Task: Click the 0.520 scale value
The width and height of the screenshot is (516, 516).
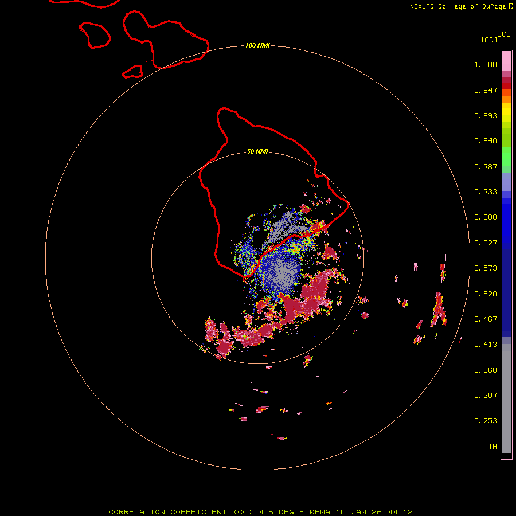Action: (486, 294)
